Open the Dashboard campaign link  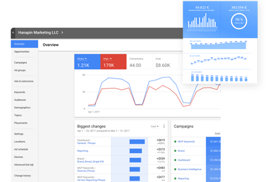coord(184,160)
